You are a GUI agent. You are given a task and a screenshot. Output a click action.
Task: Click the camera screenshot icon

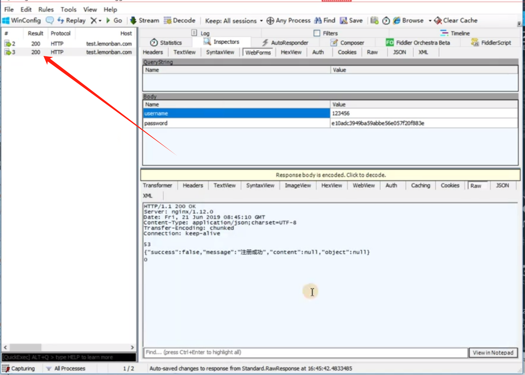coord(374,21)
